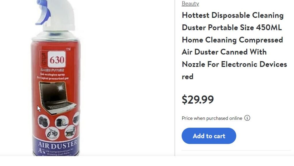294x166 pixels.
Task: Click the bicycle icon on the can
Action: (x=52, y=133)
